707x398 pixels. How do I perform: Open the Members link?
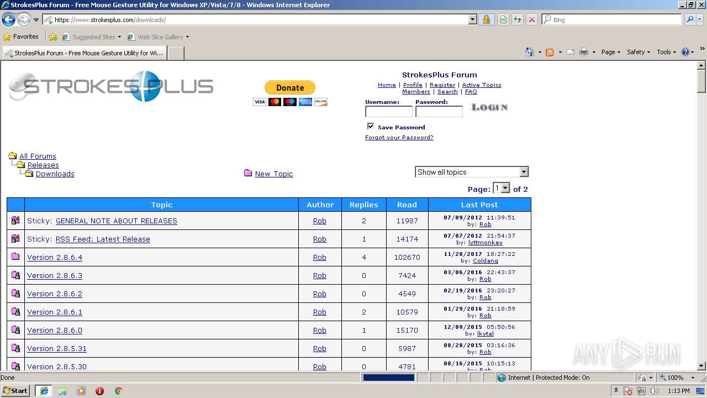point(416,91)
